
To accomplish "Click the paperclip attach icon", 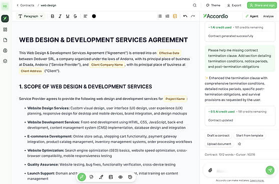I will (210, 170).
